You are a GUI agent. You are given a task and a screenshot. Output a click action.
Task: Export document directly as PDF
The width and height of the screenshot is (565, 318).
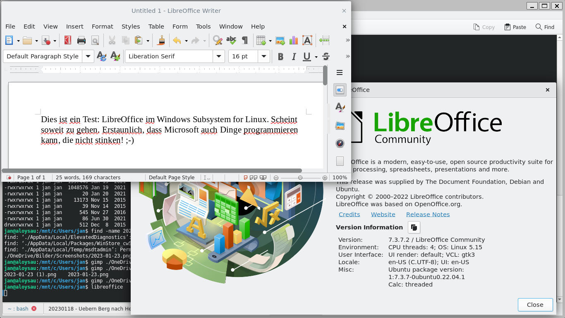click(x=68, y=40)
